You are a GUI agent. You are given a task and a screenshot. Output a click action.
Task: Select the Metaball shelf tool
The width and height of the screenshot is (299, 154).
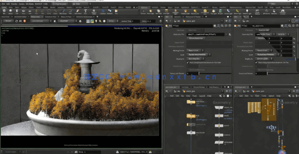pos(110,11)
